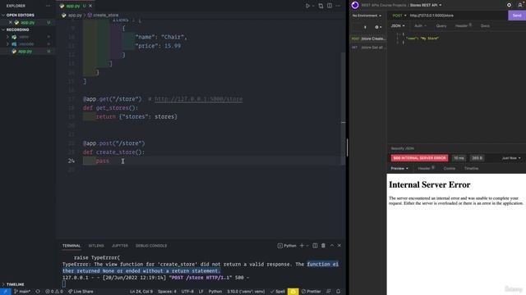Open the response Header tab
The image size is (526, 295).
426,169
